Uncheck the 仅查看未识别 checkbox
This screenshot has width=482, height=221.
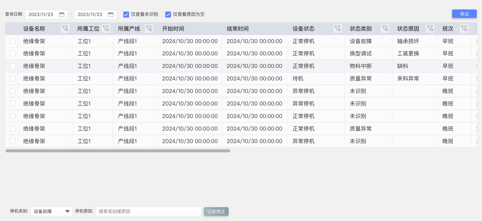click(x=126, y=15)
